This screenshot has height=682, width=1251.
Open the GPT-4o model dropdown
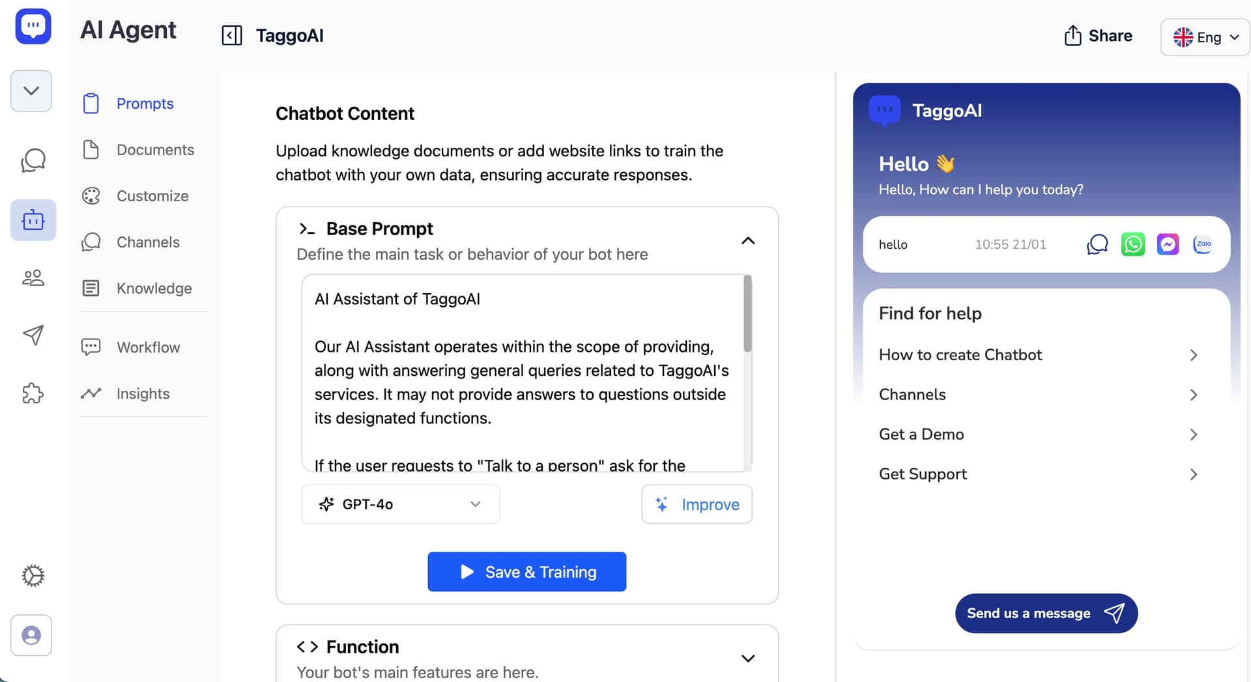(400, 504)
